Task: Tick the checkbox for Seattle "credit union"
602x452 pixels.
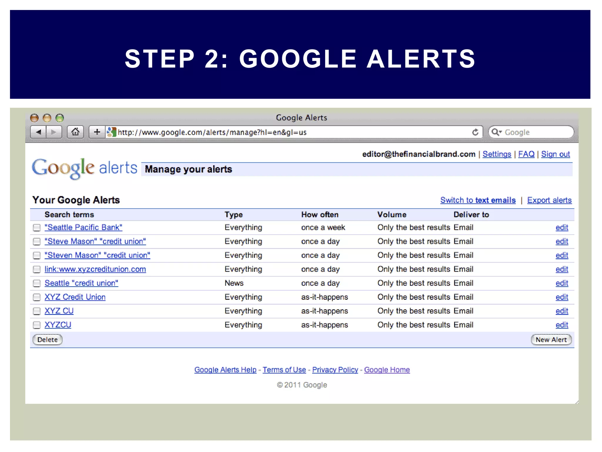Action: pyautogui.click(x=37, y=283)
